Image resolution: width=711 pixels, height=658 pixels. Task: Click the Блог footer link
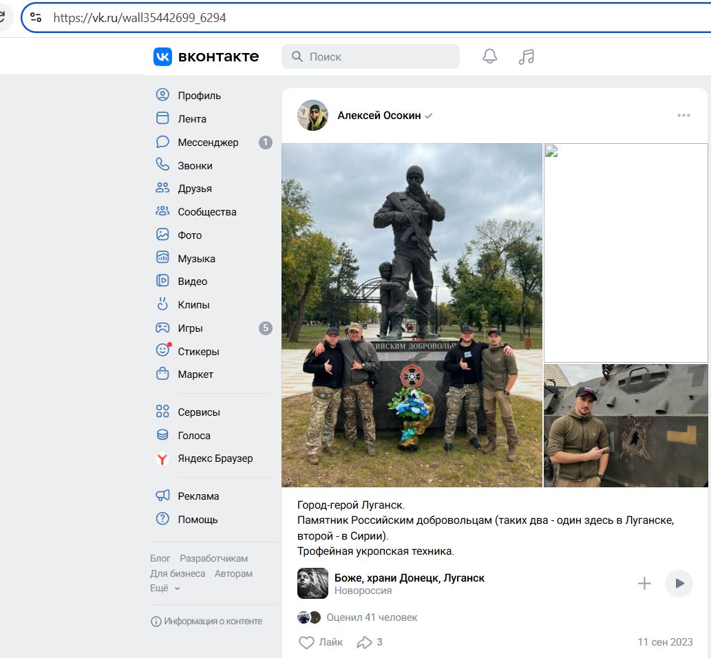pos(160,559)
